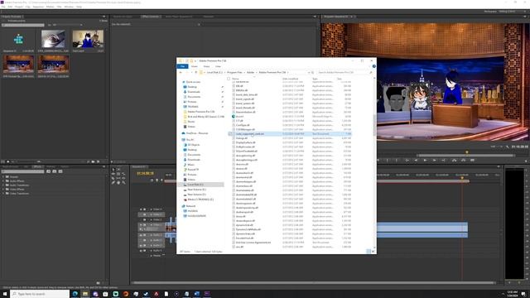Screen dimensions: 530x298
Task: Open the Sequence menu in Premiere
Action: (x=38, y=7)
